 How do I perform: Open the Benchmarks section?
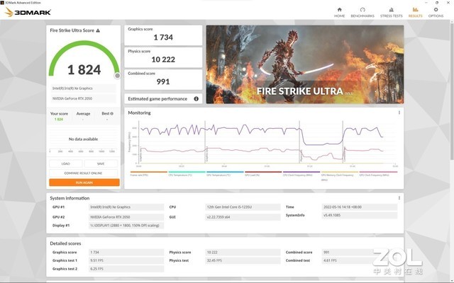pyautogui.click(x=362, y=12)
